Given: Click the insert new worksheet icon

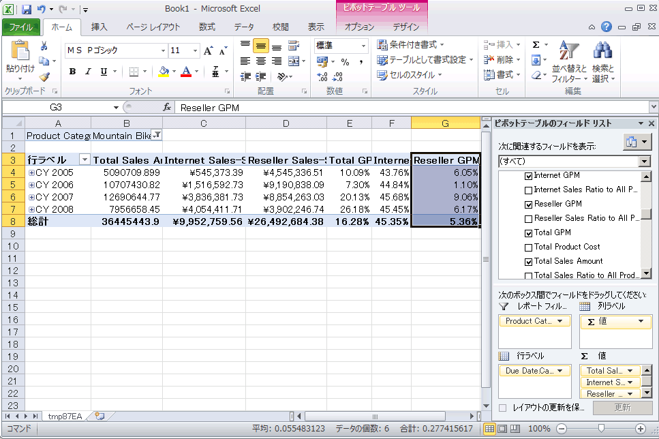Looking at the screenshot, I should pyautogui.click(x=99, y=417).
